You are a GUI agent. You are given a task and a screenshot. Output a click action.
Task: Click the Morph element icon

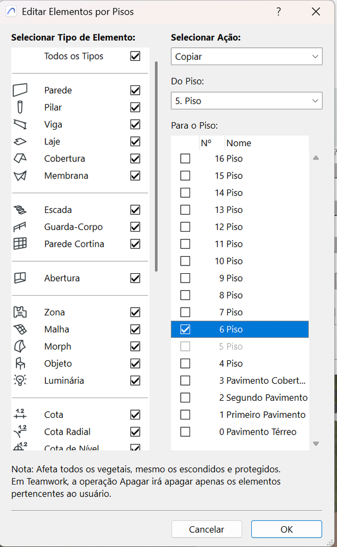click(x=20, y=347)
